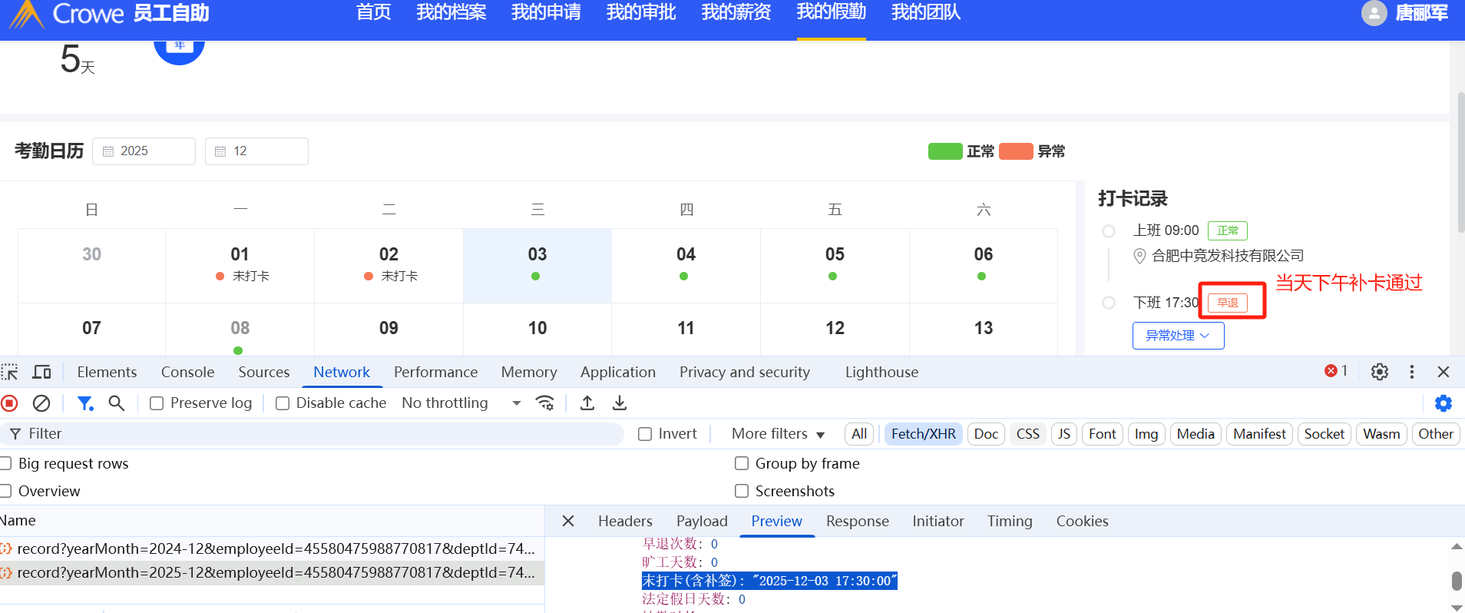Select calendar day 04
The width and height of the screenshot is (1465, 613).
pos(686,265)
